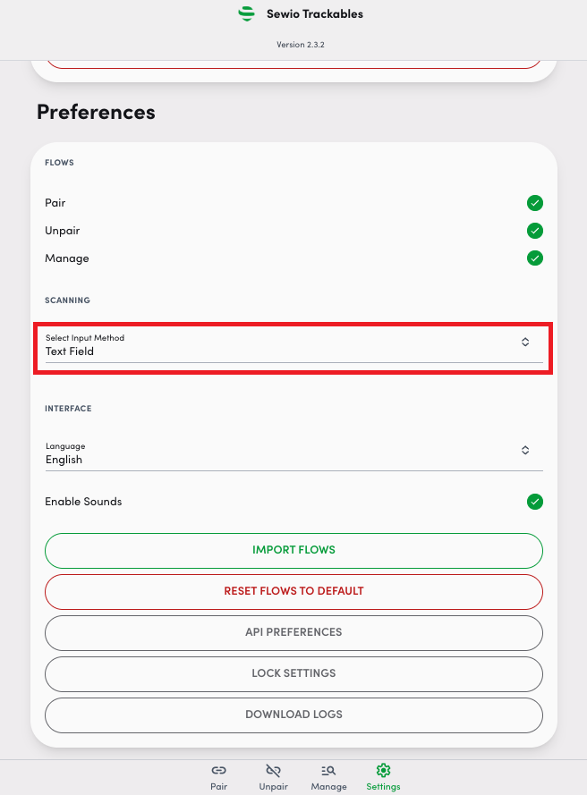Open API Preferences
Screen dimensions: 587x795
(x=293, y=632)
